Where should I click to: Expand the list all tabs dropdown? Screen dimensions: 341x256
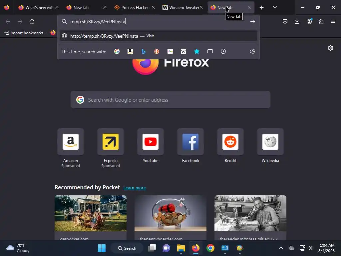click(x=275, y=7)
